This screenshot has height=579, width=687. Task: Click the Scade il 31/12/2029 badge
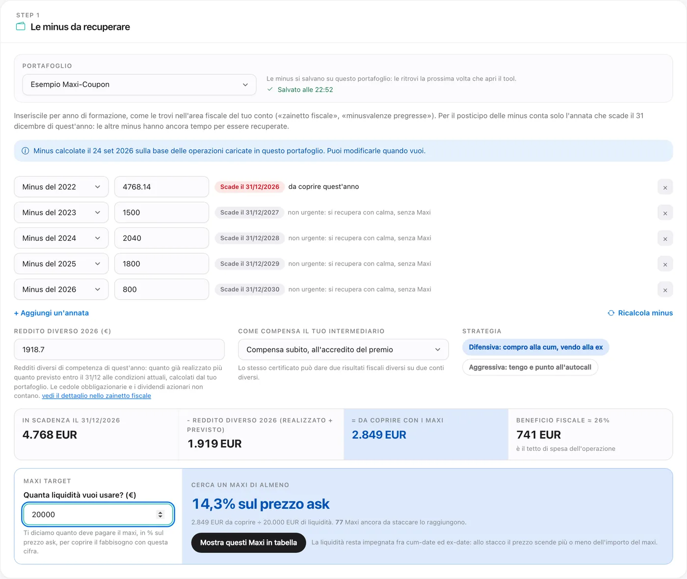click(250, 263)
